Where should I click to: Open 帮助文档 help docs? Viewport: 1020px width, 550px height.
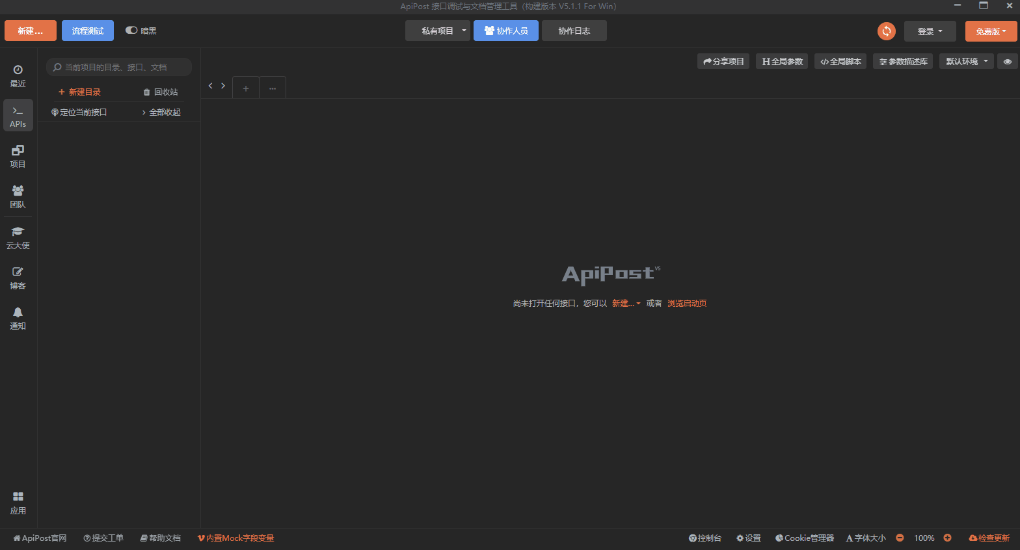[x=161, y=538]
